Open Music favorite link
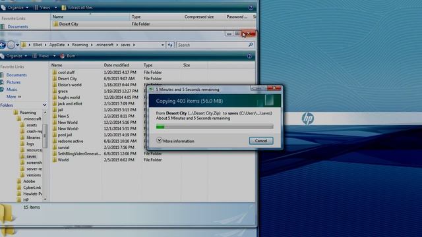Viewport: 422px width, 237px height. pos(12,90)
